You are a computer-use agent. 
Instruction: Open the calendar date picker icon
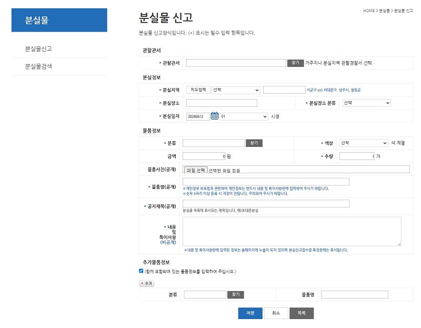tap(215, 116)
